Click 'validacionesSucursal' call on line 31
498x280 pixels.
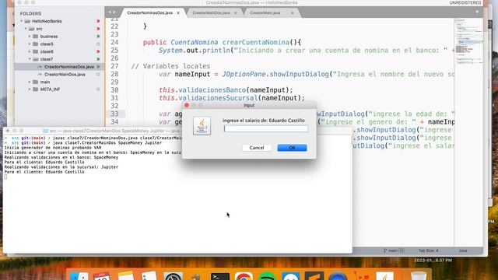click(x=218, y=98)
